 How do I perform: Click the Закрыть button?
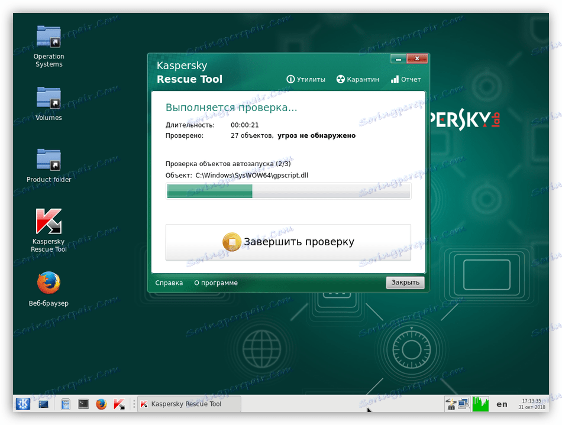[405, 283]
